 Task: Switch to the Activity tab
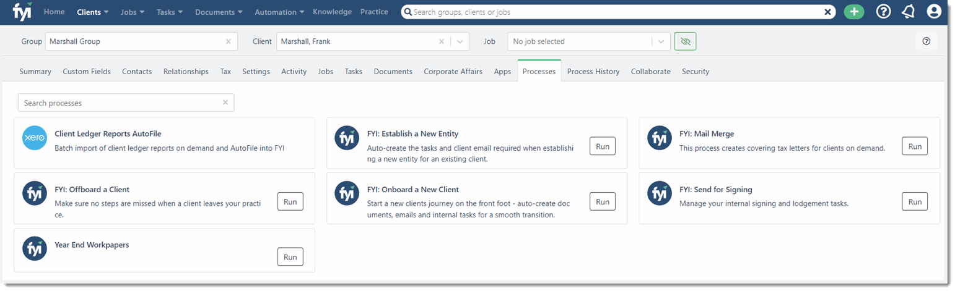click(x=294, y=71)
